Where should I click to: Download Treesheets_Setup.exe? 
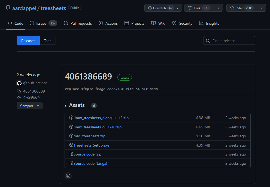click(x=92, y=145)
